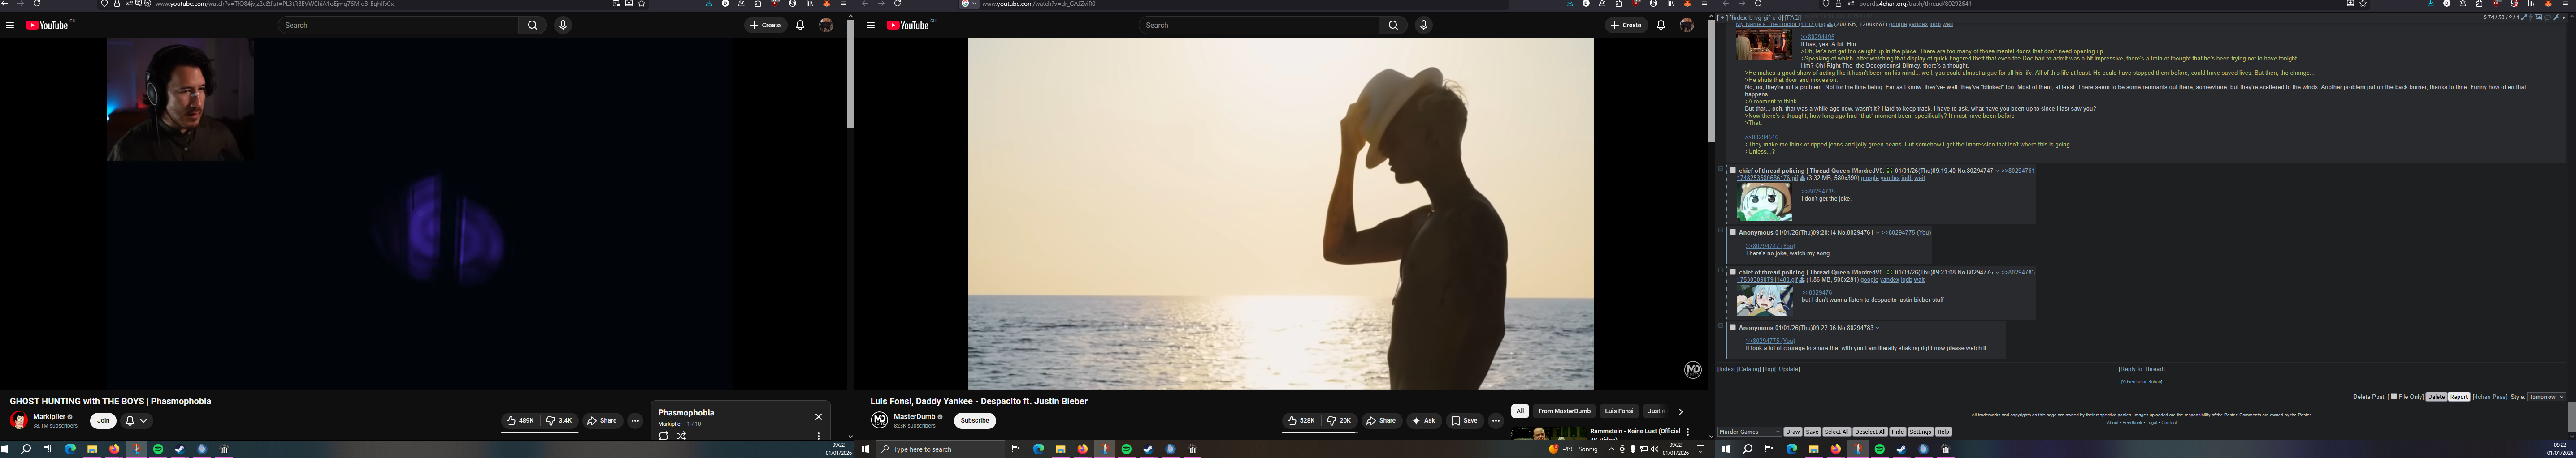This screenshot has height=458, width=2576.
Task: Open more actions for the Despacito video
Action: (1496, 421)
